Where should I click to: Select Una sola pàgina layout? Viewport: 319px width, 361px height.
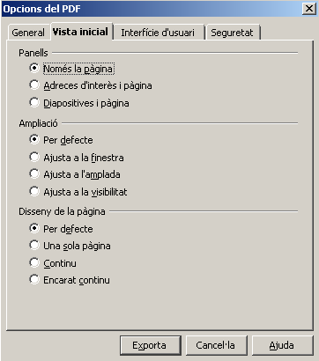[x=70, y=246]
